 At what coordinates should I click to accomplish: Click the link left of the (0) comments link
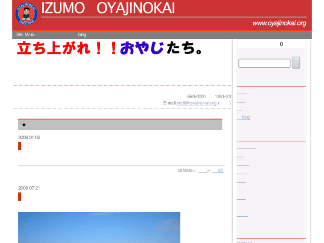pyautogui.click(x=203, y=170)
